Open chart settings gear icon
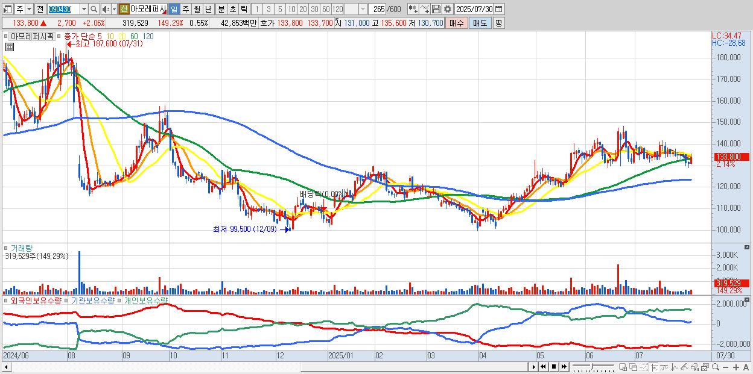 [x=447, y=9]
